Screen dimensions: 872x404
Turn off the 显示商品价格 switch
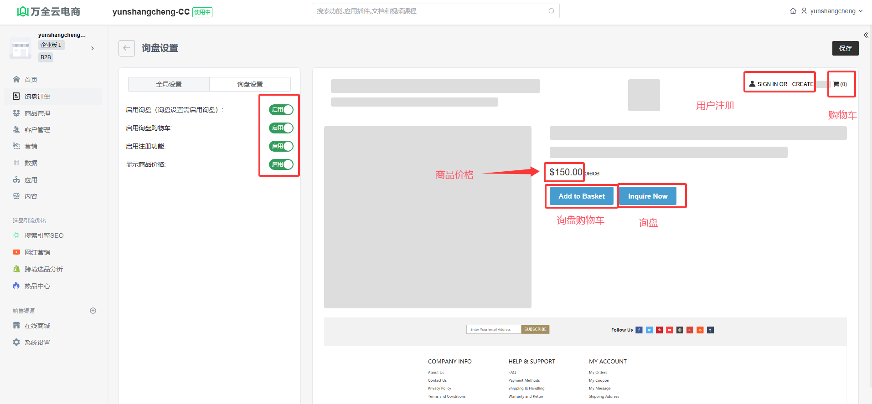click(281, 164)
